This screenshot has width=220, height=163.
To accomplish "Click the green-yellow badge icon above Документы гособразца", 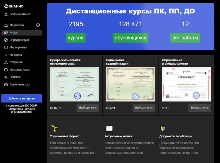I will 163,128.
